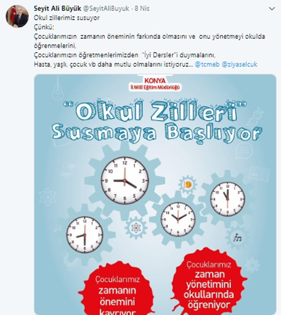The height and width of the screenshot is (315, 281).
Task: Click the music note gear icon
Action: (x=237, y=238)
